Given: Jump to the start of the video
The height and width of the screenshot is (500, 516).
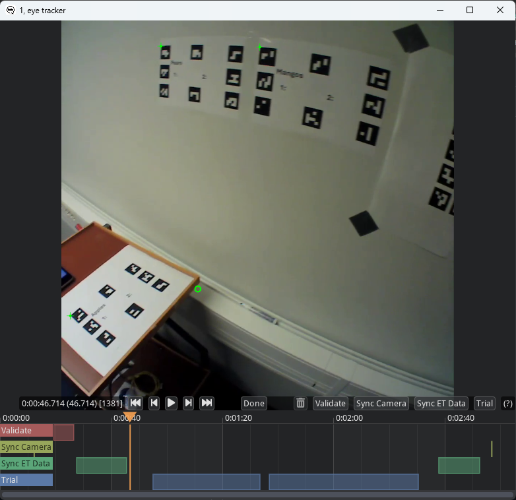Looking at the screenshot, I should 135,403.
